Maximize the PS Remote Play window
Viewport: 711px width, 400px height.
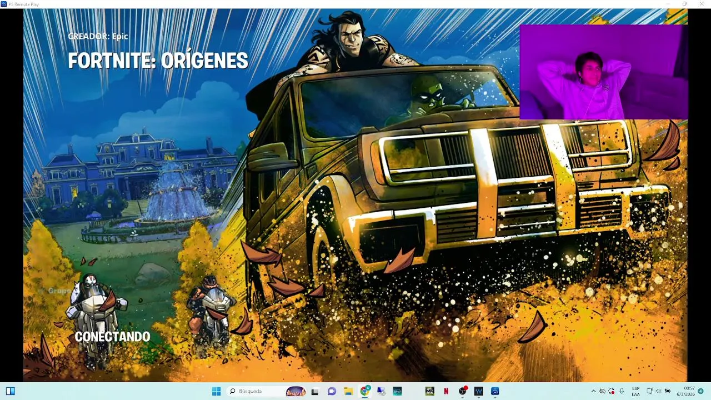[x=684, y=4]
